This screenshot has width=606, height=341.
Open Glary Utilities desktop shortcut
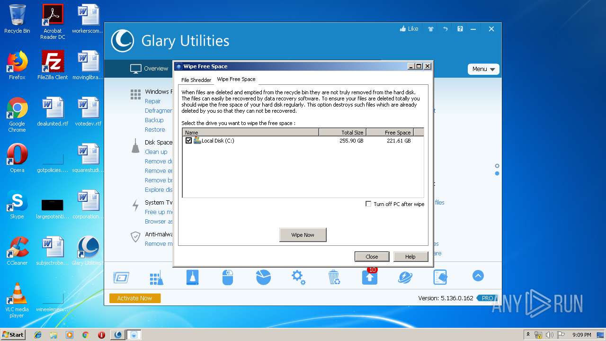(x=88, y=251)
